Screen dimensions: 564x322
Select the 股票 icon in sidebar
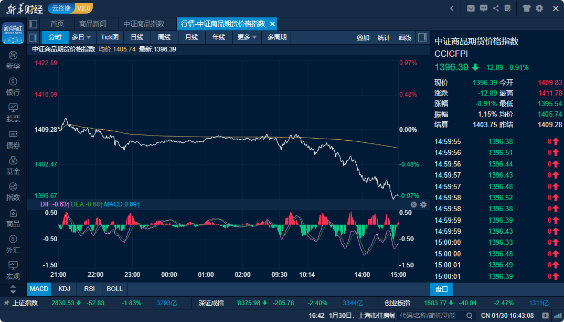point(13,112)
